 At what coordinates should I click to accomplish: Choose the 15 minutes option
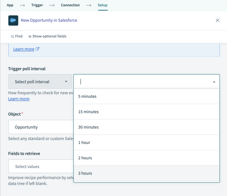point(147,112)
